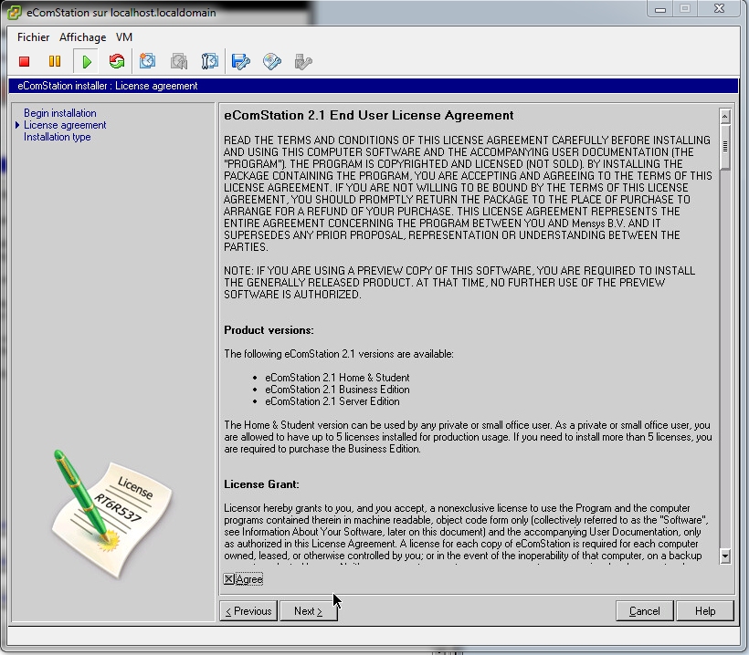Select Begin installation step in sidebar

pyautogui.click(x=60, y=113)
